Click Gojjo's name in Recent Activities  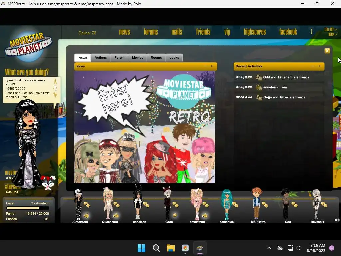pyautogui.click(x=267, y=97)
